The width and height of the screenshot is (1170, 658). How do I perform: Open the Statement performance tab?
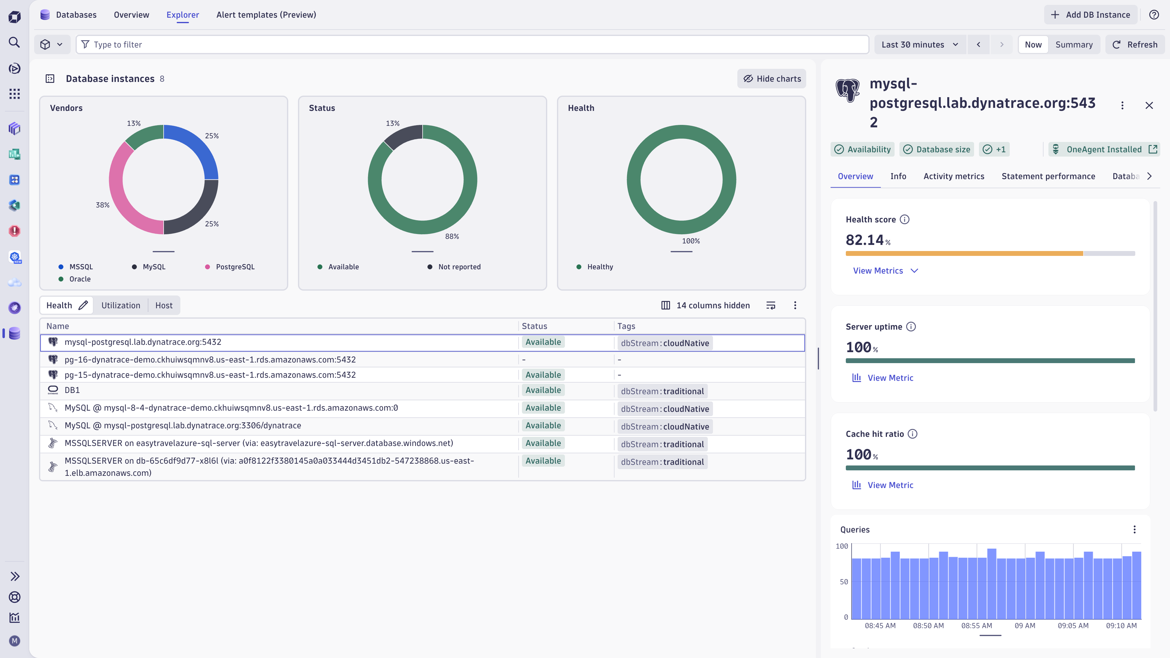pyautogui.click(x=1048, y=176)
